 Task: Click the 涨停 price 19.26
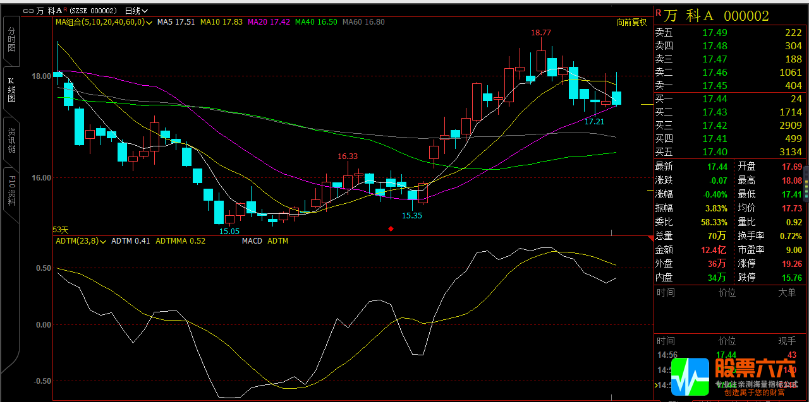click(x=792, y=264)
